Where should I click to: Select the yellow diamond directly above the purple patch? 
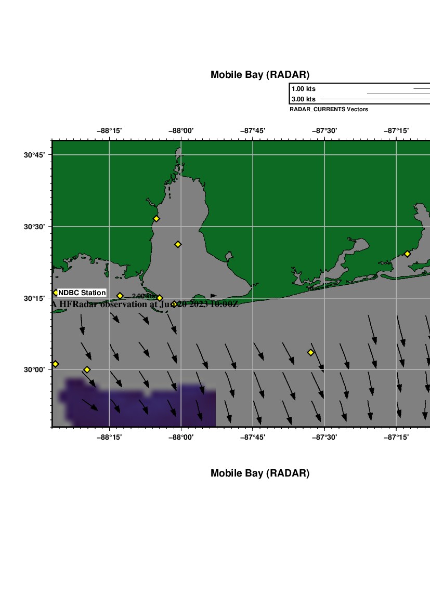87,369
